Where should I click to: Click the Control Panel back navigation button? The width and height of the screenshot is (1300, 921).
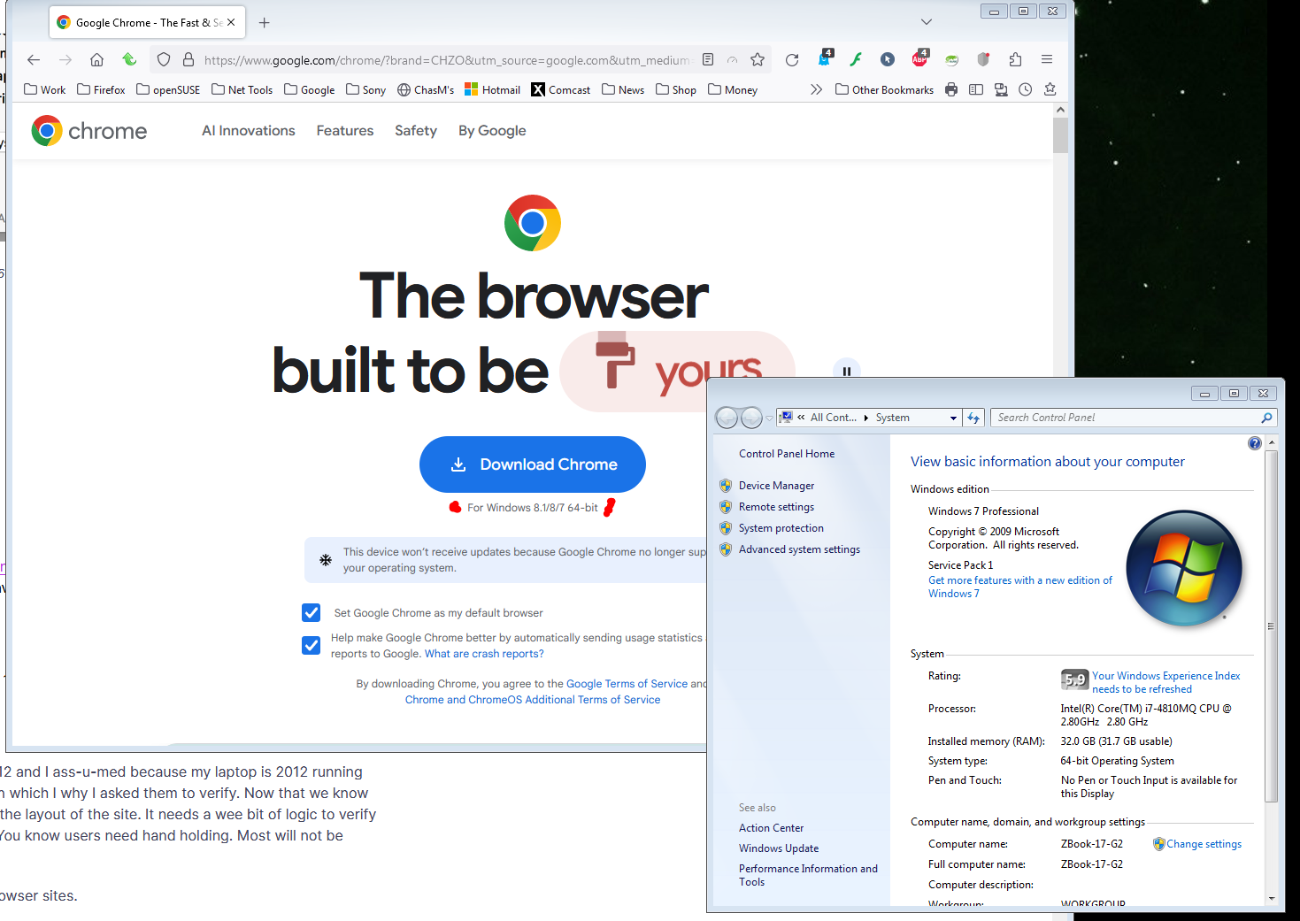(x=727, y=418)
